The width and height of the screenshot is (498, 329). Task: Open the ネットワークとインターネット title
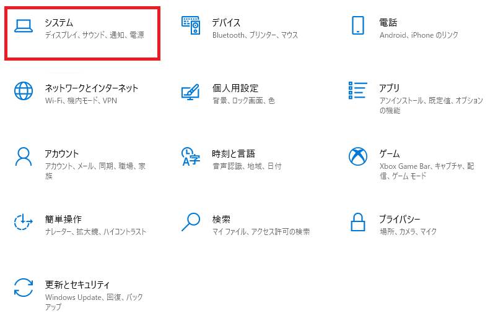(92, 88)
